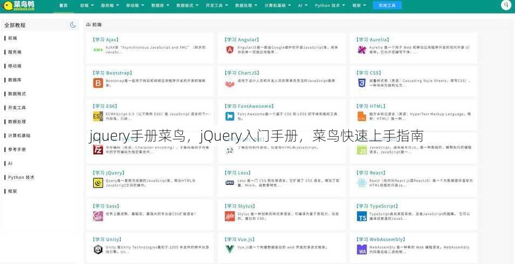
Task: Expand the 计算机基础 dropdown in top navigation
Action: click(x=277, y=5)
